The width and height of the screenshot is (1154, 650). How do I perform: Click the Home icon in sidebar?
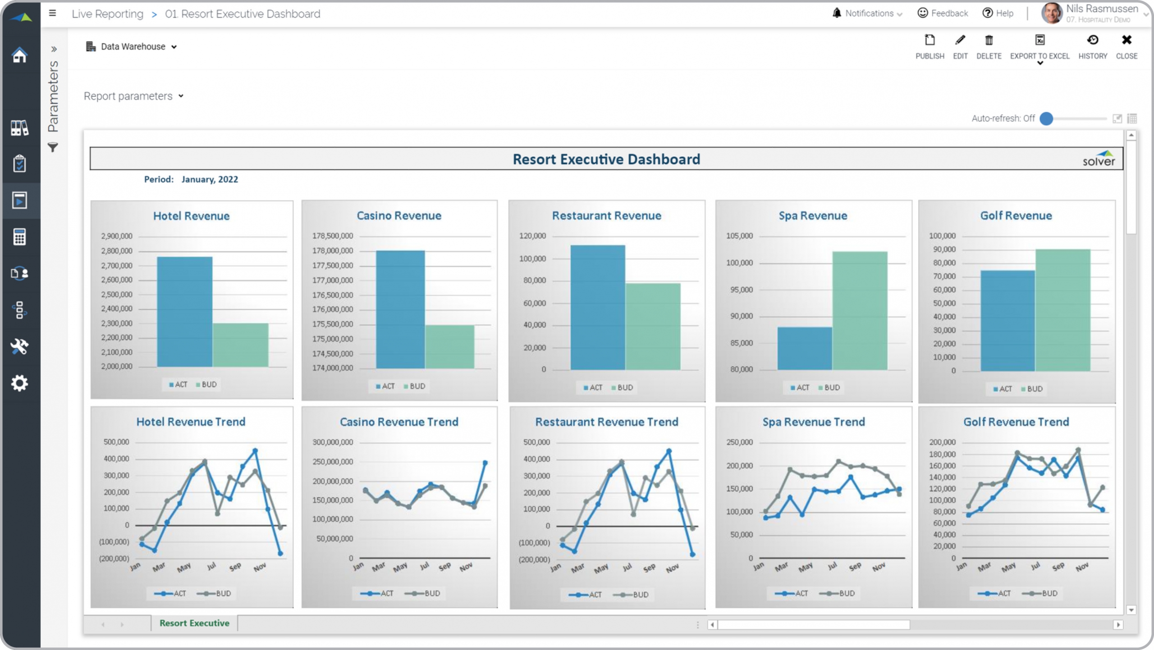tap(19, 55)
